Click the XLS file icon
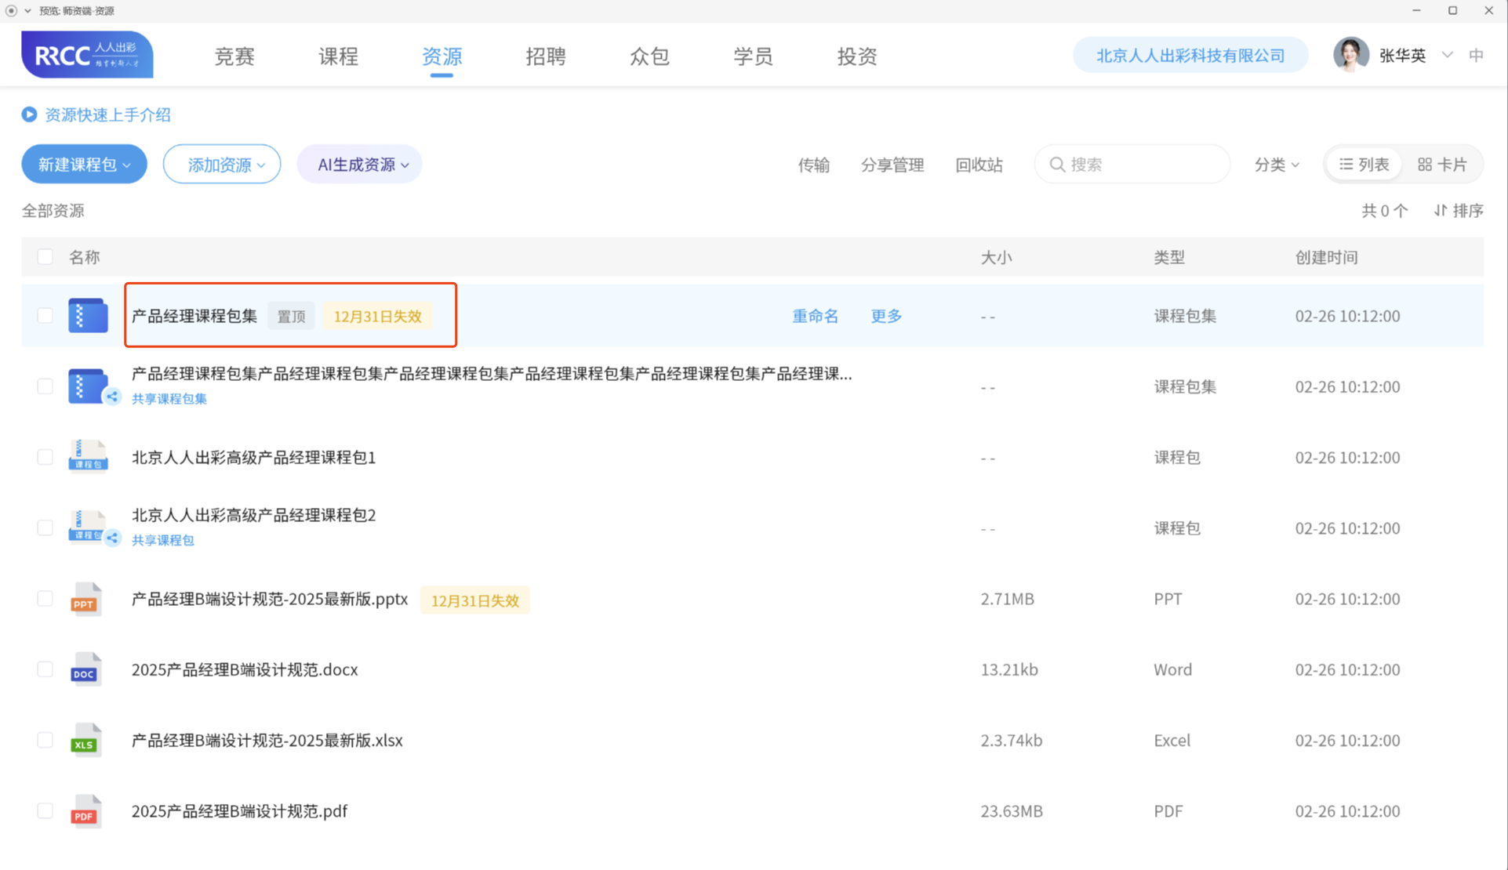1508x870 pixels. click(85, 741)
